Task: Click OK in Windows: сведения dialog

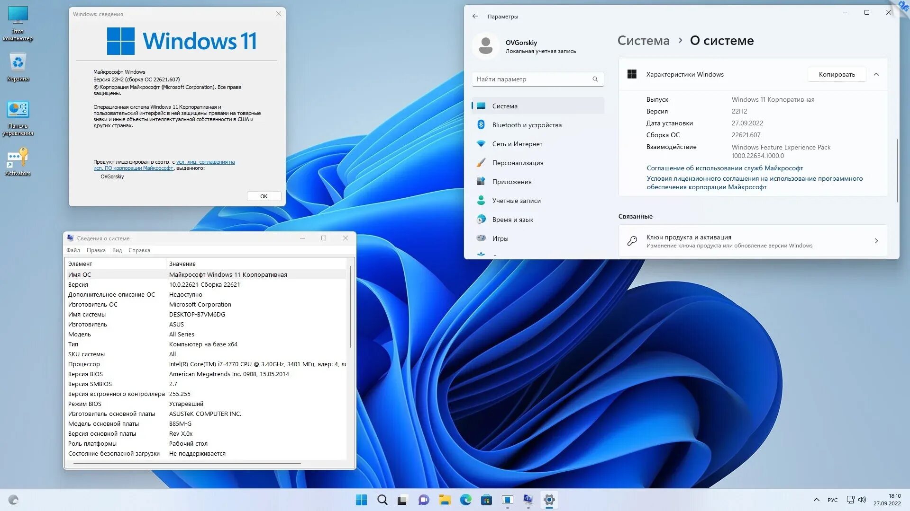Action: 264,196
